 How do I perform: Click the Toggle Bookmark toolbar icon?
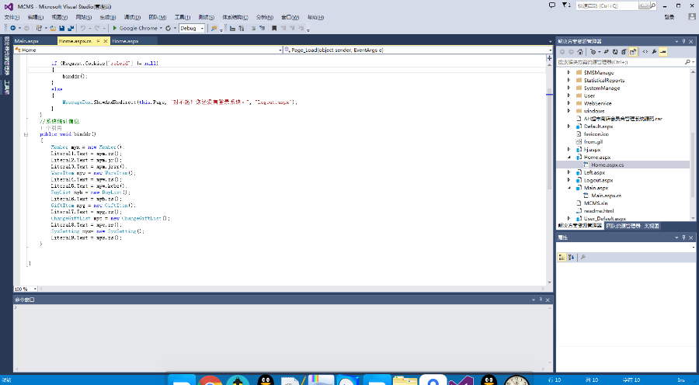(274, 28)
